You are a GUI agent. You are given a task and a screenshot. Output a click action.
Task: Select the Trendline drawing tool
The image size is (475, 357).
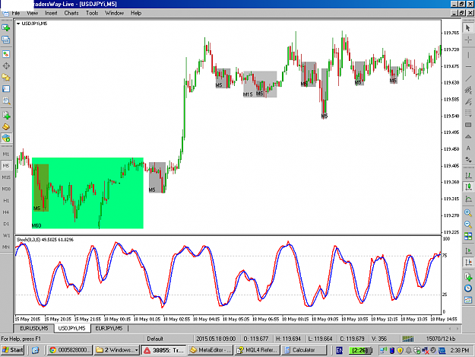point(468,78)
